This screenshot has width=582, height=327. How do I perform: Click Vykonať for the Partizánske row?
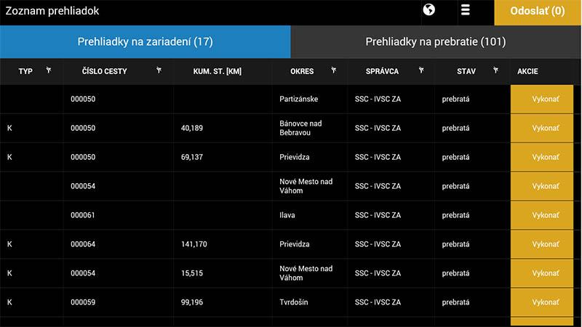tap(542, 99)
